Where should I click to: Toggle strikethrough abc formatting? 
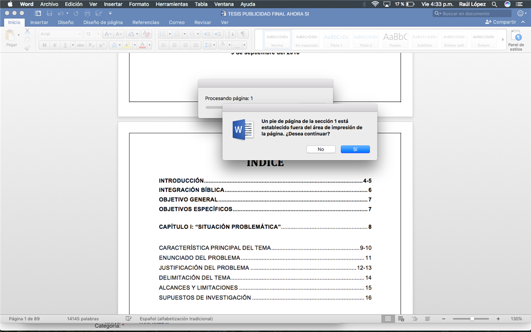click(x=80, y=45)
